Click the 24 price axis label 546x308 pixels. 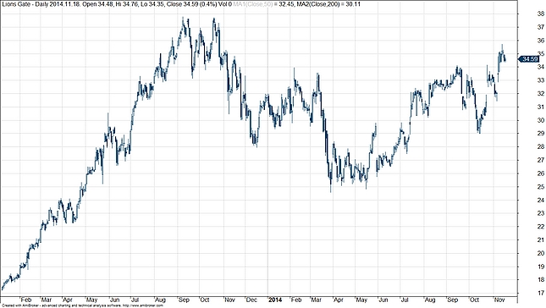(541, 200)
